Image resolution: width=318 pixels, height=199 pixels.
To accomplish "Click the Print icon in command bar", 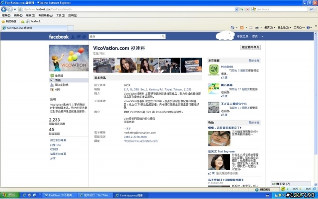I will (257, 28).
